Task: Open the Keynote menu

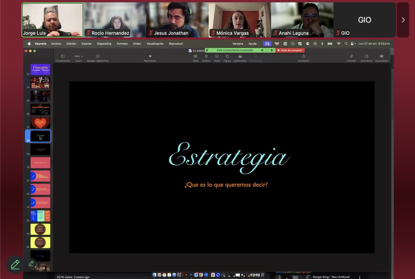Action: [40, 44]
